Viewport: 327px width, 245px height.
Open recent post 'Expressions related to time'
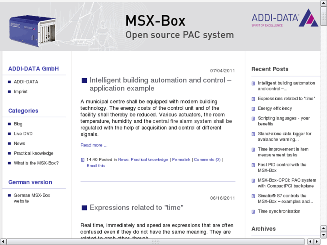click(x=287, y=98)
